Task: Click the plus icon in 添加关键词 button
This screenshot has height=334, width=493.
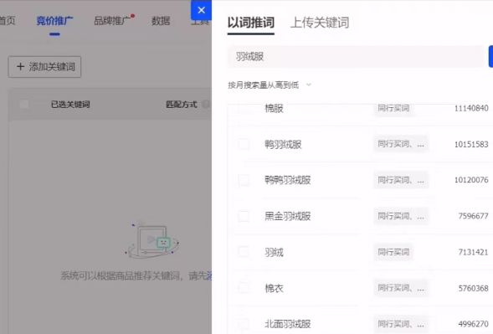Action: [20, 67]
